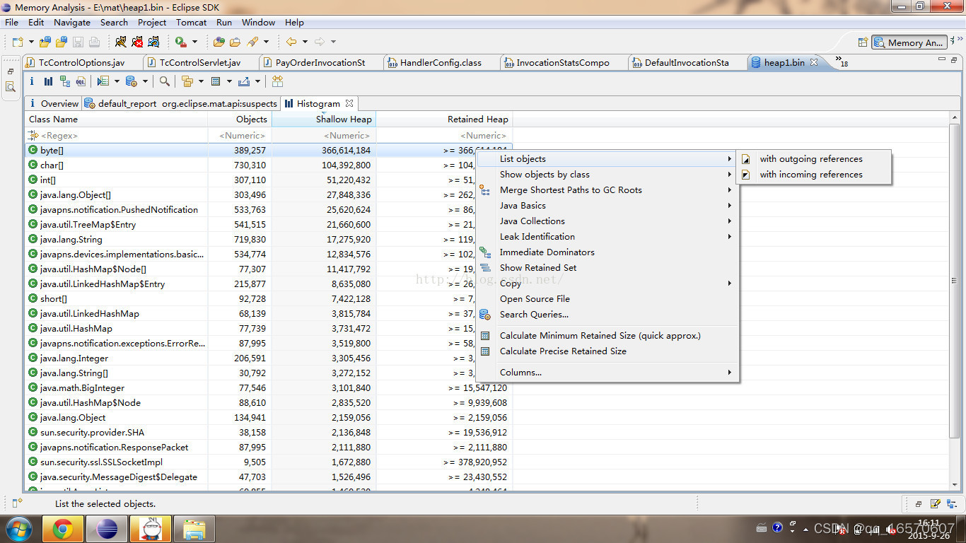Sort by the Objects column header
Image resolution: width=966 pixels, height=543 pixels.
click(x=240, y=119)
